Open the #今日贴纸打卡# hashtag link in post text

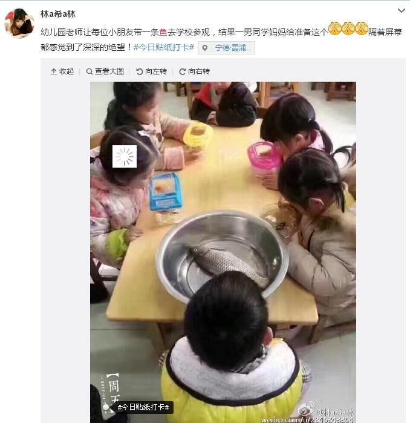coord(164,47)
